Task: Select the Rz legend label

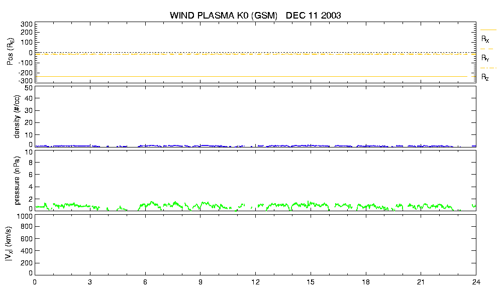Action: tap(485, 77)
